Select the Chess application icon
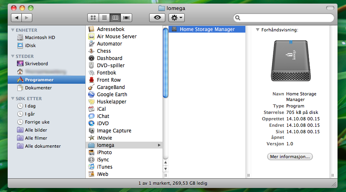Image resolution: width=346 pixels, height=192 pixels. pos(91,51)
